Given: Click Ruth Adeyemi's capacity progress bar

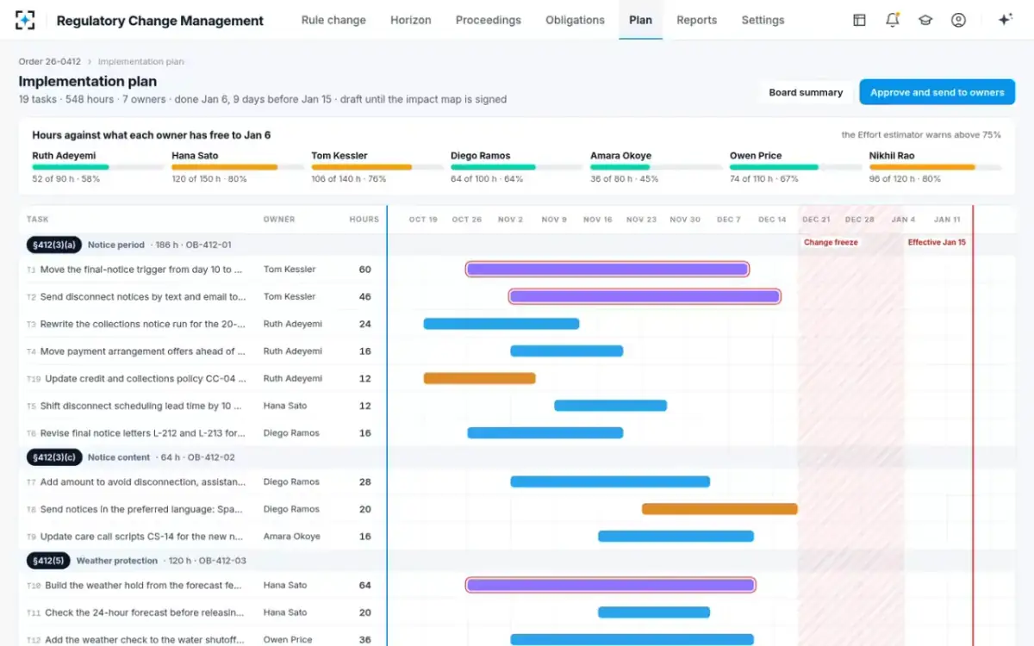Looking at the screenshot, I should click(x=97, y=167).
